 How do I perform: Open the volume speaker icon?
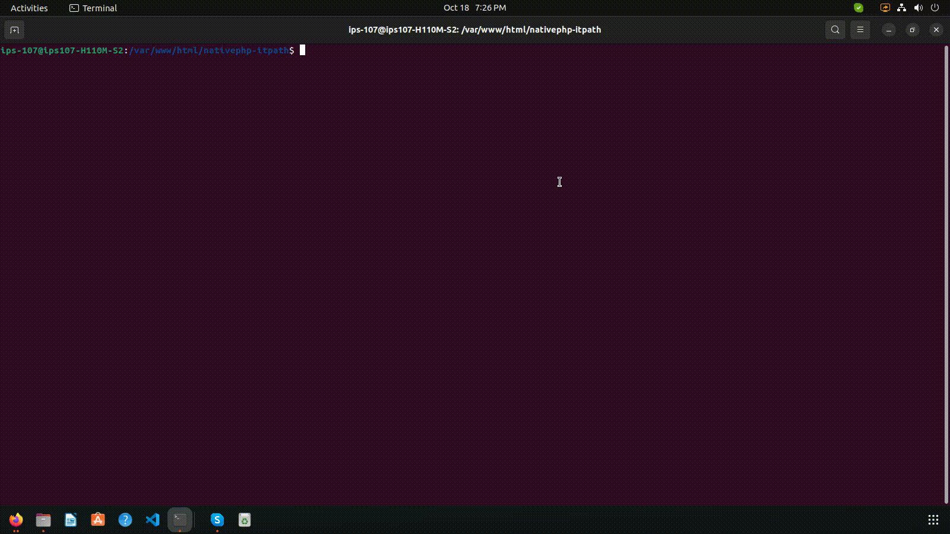tap(918, 8)
